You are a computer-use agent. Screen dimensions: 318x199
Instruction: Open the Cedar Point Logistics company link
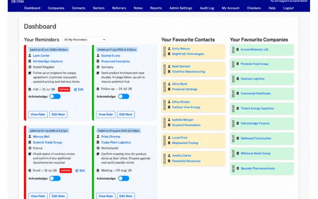pos(116,142)
